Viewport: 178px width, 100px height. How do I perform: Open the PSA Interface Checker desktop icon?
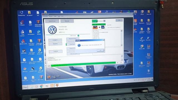(x=149, y=56)
